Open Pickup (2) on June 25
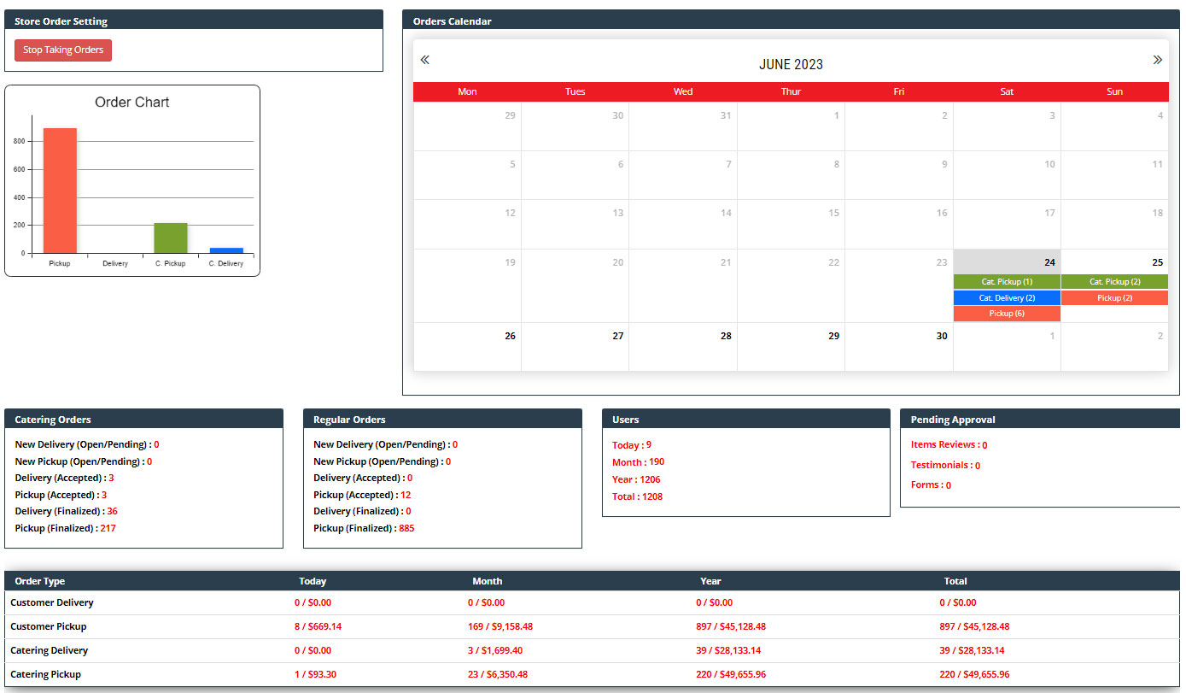Viewport: 1186px width, 693px height. point(1114,298)
